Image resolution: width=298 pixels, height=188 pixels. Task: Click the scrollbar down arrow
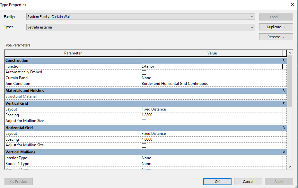(290, 167)
